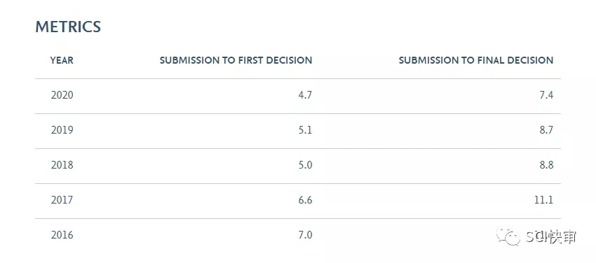Image resolution: width=596 pixels, height=263 pixels.
Task: Click the 8.8 final decision value
Action: [546, 165]
